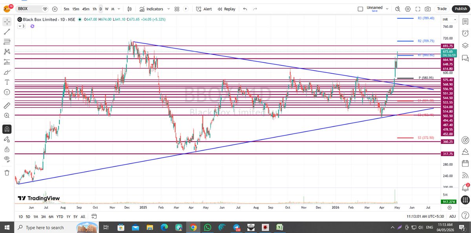Create an Alert

click(204, 9)
